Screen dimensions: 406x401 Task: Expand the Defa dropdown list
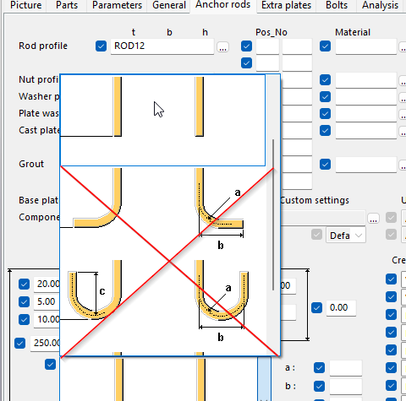point(346,236)
